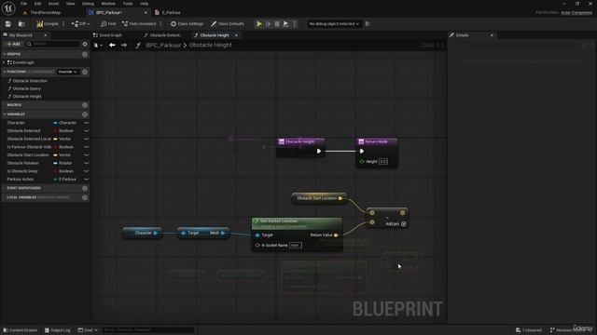Image resolution: width=597 pixels, height=335 pixels.
Task: Click BPC_Parkour breadcrumb link
Action: point(163,46)
